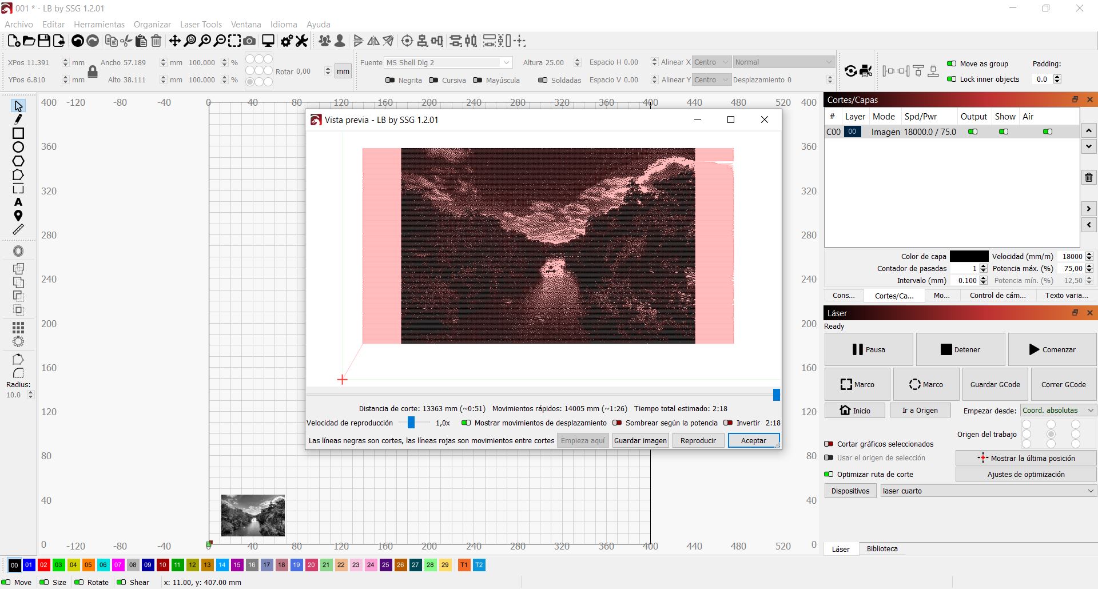Image resolution: width=1098 pixels, height=589 pixels.
Task: Pick the measure ruler tool
Action: point(18,229)
